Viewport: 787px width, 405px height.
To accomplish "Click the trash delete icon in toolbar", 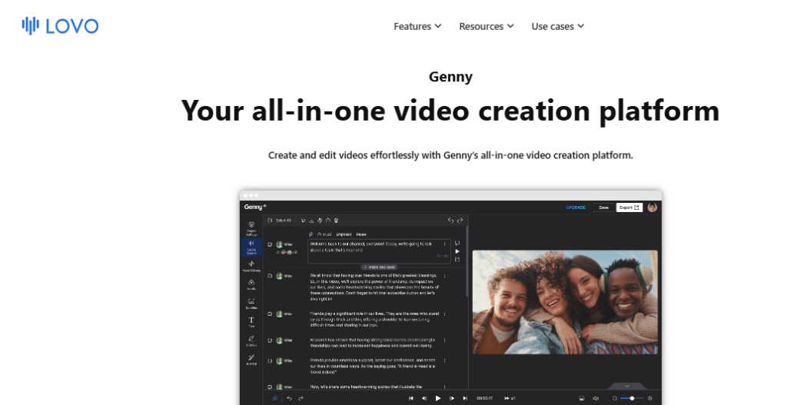I will coord(337,221).
